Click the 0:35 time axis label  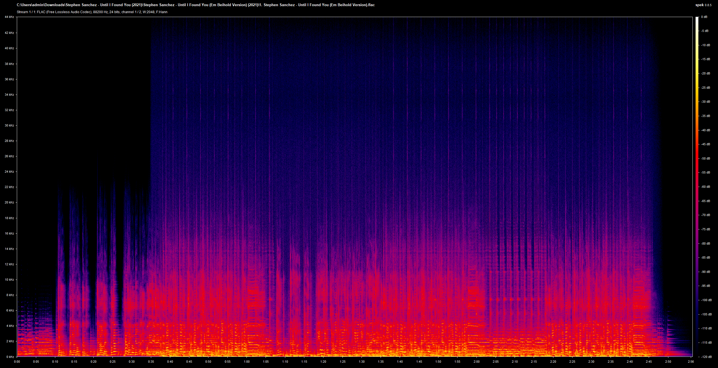(x=151, y=362)
